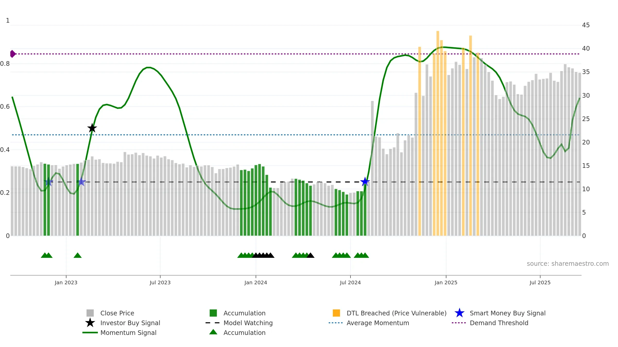The height and width of the screenshot is (347, 618).
Task: Click the Jan 2025 axis label
Action: (446, 283)
